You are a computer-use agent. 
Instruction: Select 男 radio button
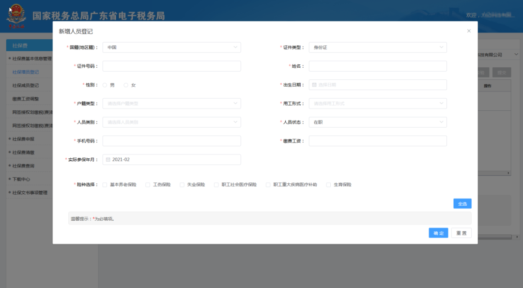[105, 85]
